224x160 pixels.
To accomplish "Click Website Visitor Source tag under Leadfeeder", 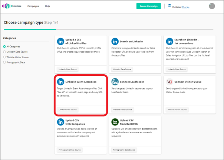I will tap(123, 110).
